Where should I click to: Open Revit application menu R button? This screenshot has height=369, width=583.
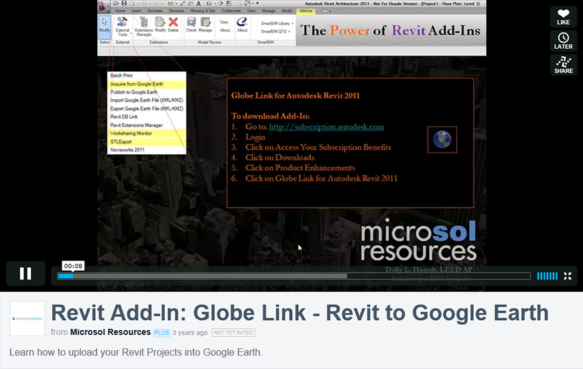point(103,5)
